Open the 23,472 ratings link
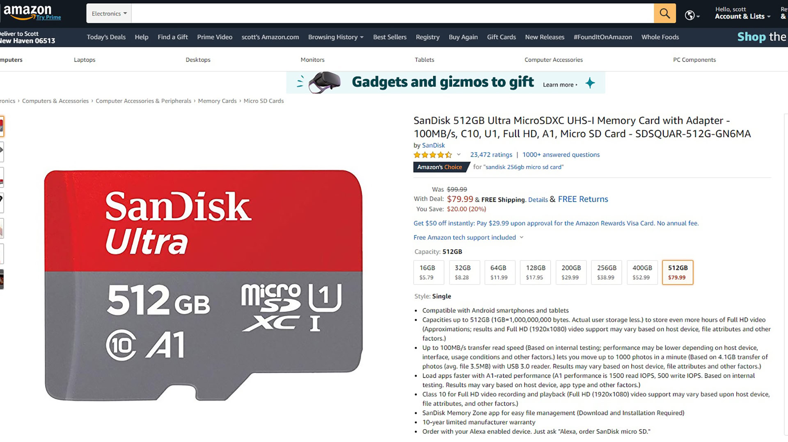Screen dimensions: 788x442 click(x=491, y=155)
